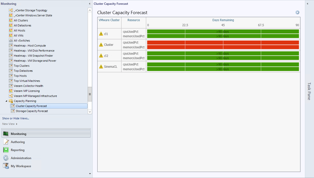
Task: Click Veeam MP Managed Infrastructure diagram icon
Action: coord(11,96)
